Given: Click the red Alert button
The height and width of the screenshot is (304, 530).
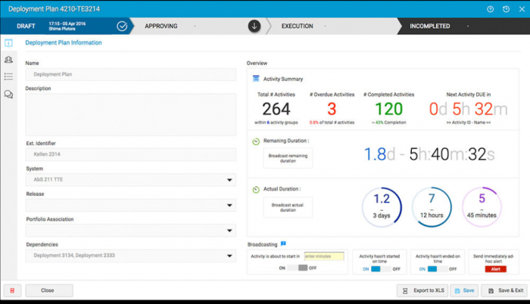Looking at the screenshot, I should pyautogui.click(x=495, y=269).
